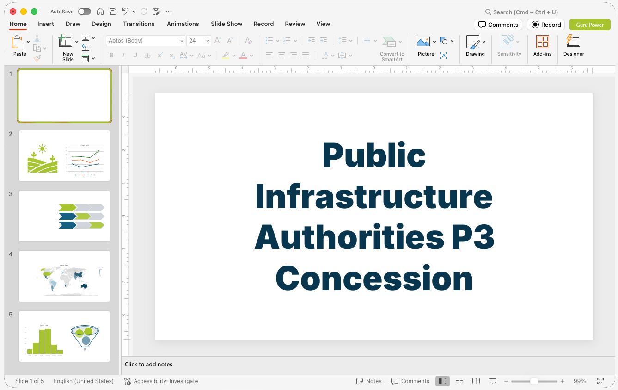Click the Reset slide icon
The height and width of the screenshot is (390, 618).
[x=86, y=48]
